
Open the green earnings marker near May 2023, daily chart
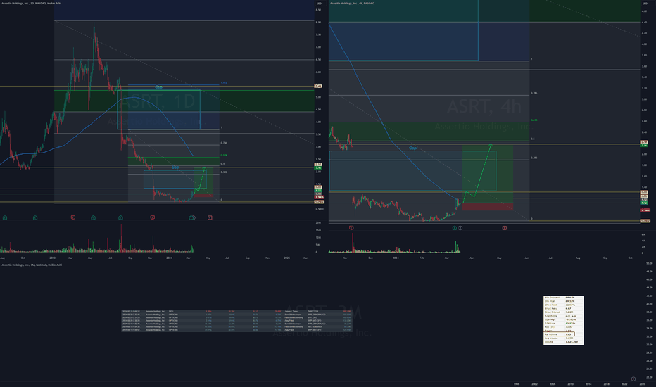click(93, 217)
